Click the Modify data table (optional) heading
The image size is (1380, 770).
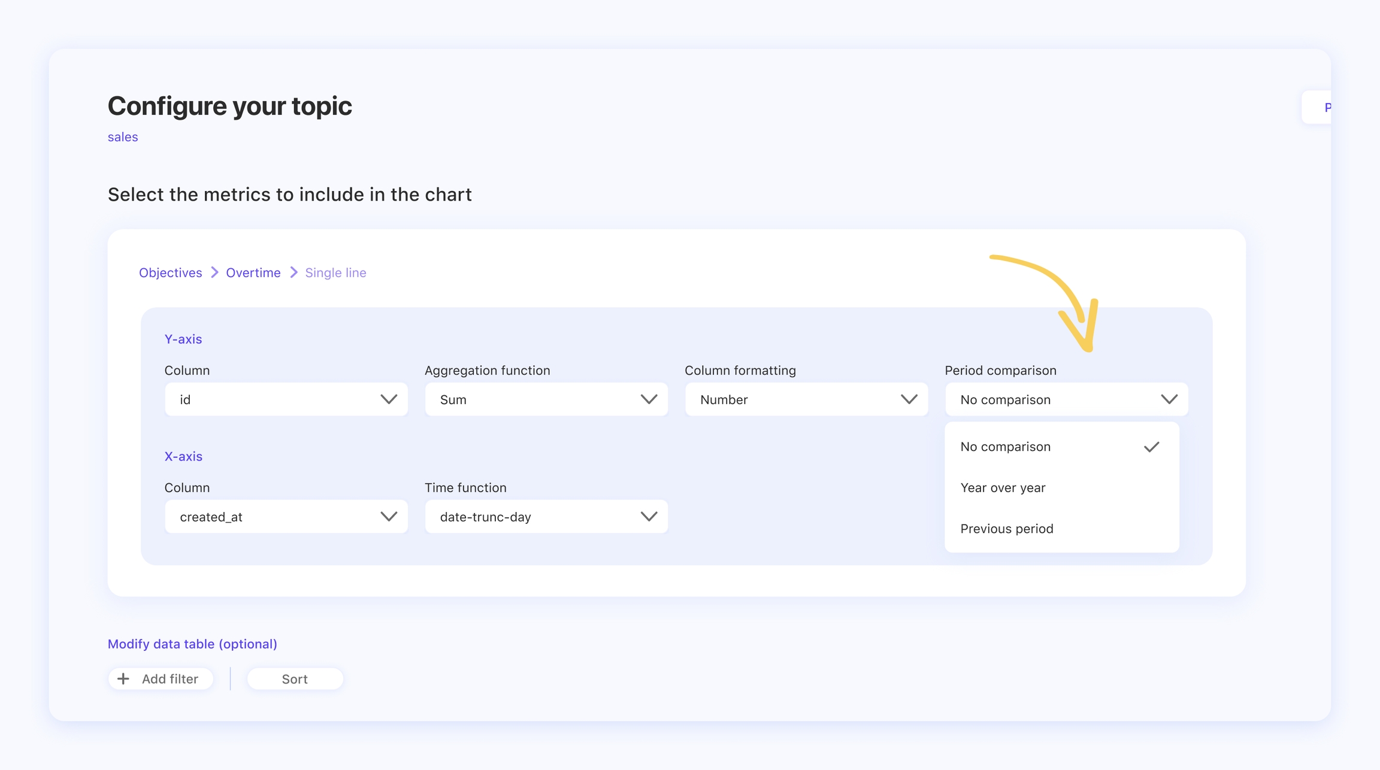point(192,644)
